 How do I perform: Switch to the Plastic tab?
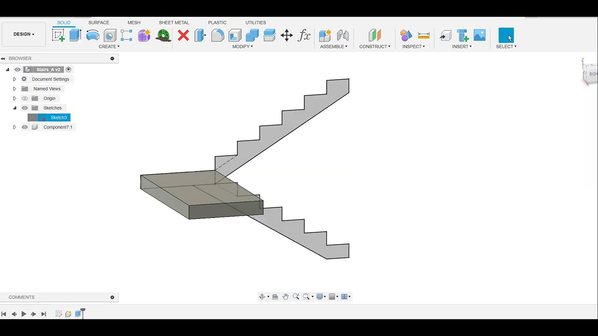coord(217,22)
